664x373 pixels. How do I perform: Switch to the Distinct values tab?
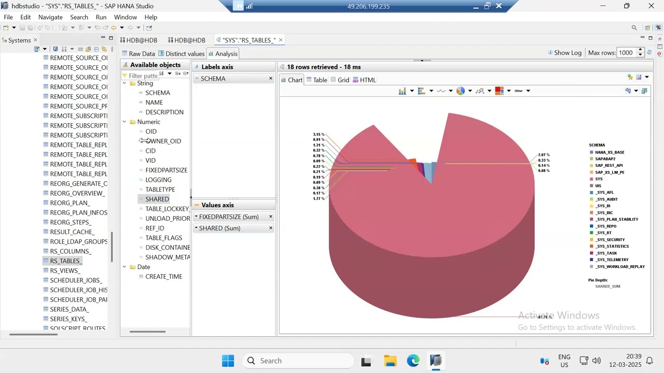[x=181, y=53]
